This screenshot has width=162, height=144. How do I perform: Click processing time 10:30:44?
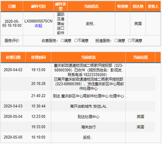point(38,106)
